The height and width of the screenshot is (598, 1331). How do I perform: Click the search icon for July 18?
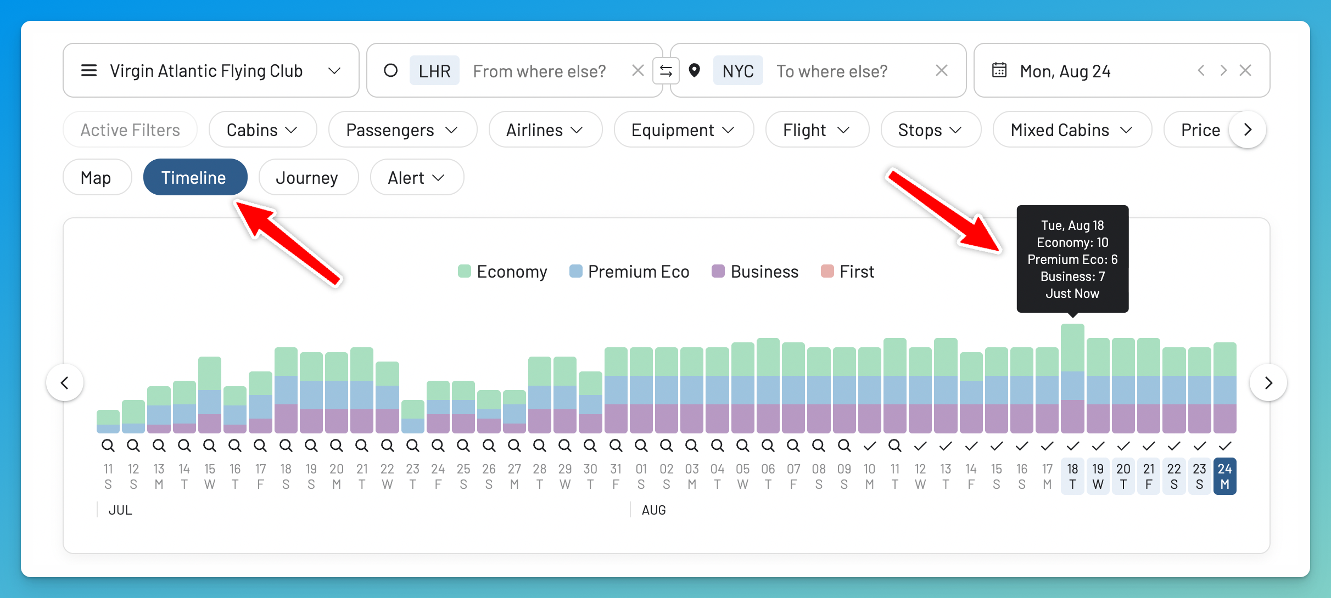(286, 445)
